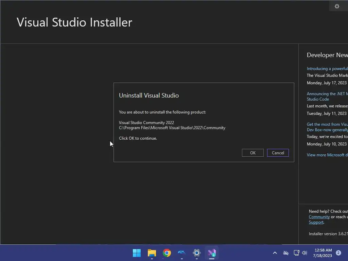Screen dimensions: 348x261
Task: Launch Google Chrome from the taskbar
Action: click(x=167, y=253)
